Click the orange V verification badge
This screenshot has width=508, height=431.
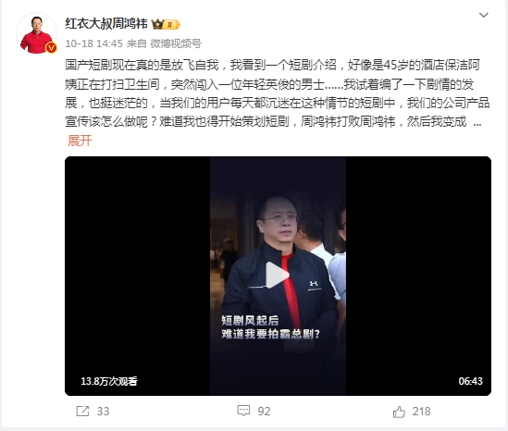click(51, 47)
